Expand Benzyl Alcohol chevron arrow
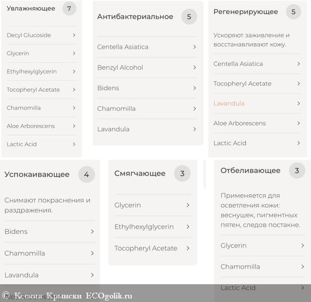 195,68
